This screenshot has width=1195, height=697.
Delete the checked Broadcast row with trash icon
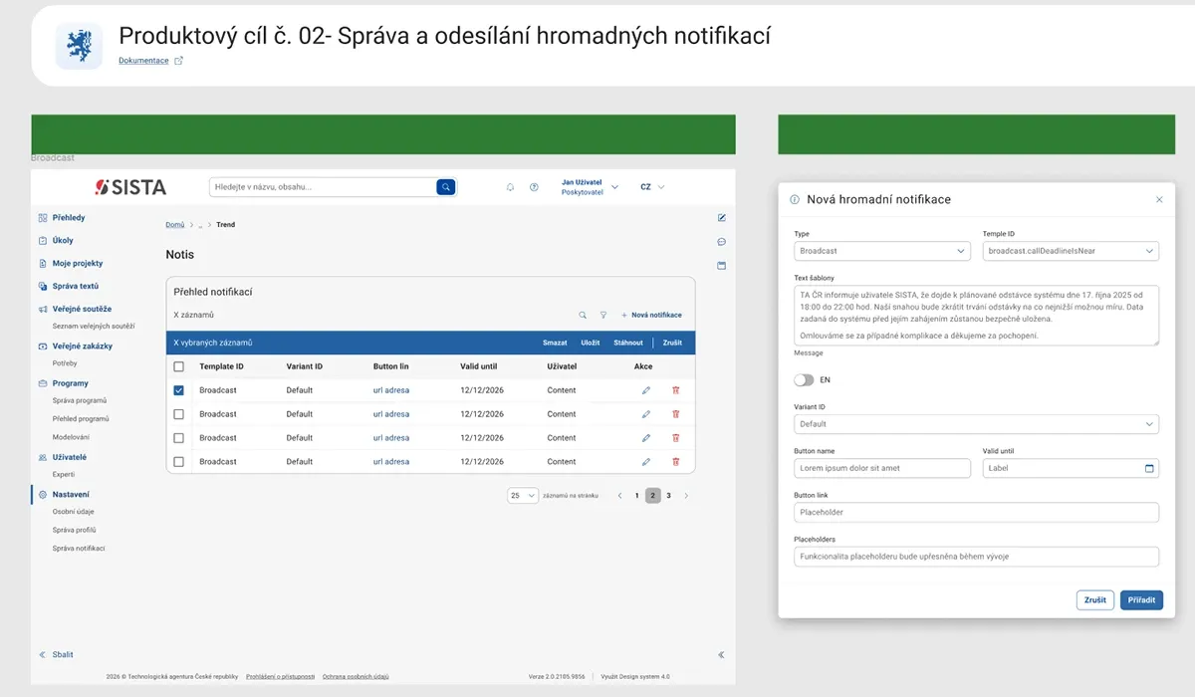coord(676,390)
